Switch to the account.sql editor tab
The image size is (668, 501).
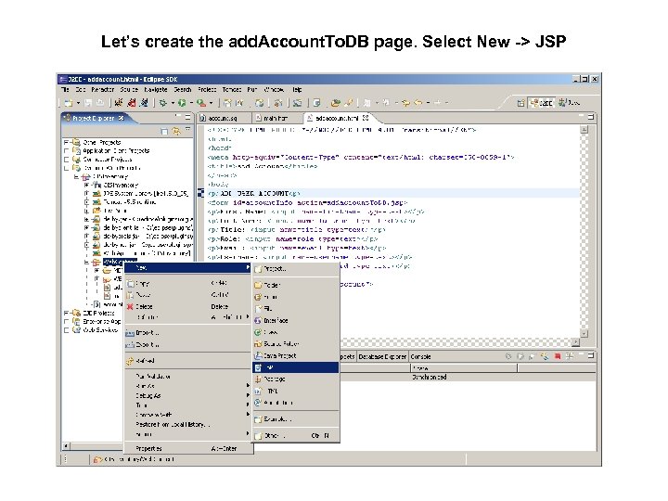(223, 118)
